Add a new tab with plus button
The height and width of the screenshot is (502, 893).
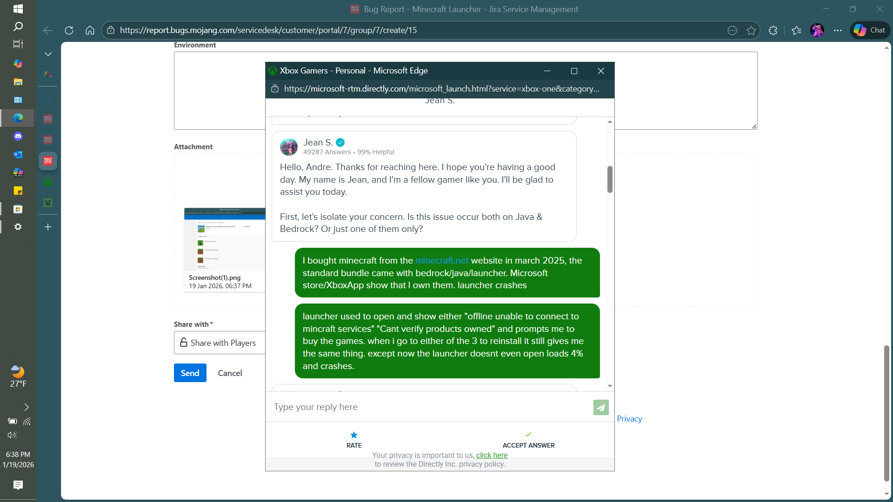pyautogui.click(x=48, y=227)
